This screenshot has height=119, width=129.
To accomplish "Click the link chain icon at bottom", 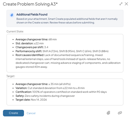I will pyautogui.click(x=120, y=113).
